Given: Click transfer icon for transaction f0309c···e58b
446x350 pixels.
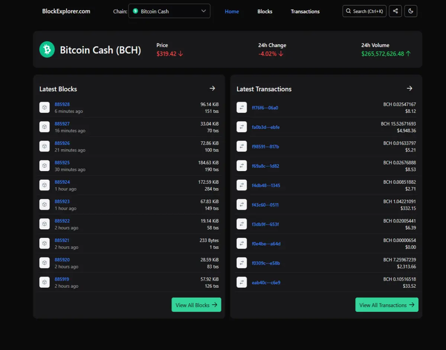Looking at the screenshot, I should point(242,263).
